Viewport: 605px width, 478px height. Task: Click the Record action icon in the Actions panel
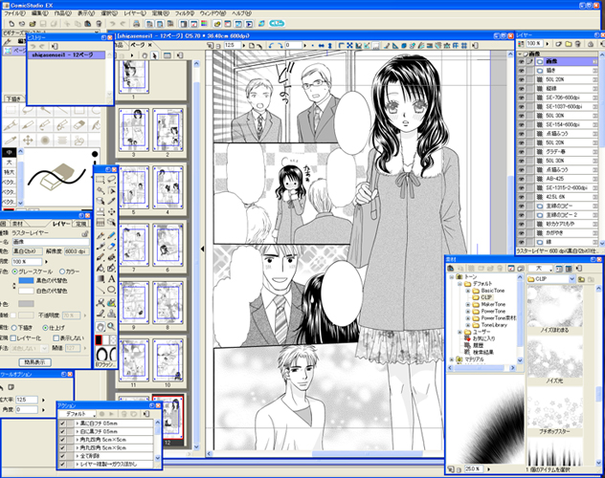(101, 414)
